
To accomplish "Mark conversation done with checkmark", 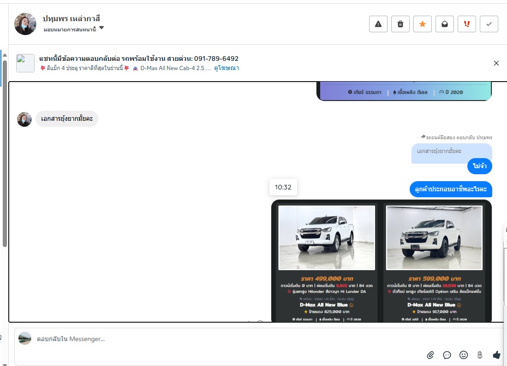I will (x=489, y=24).
